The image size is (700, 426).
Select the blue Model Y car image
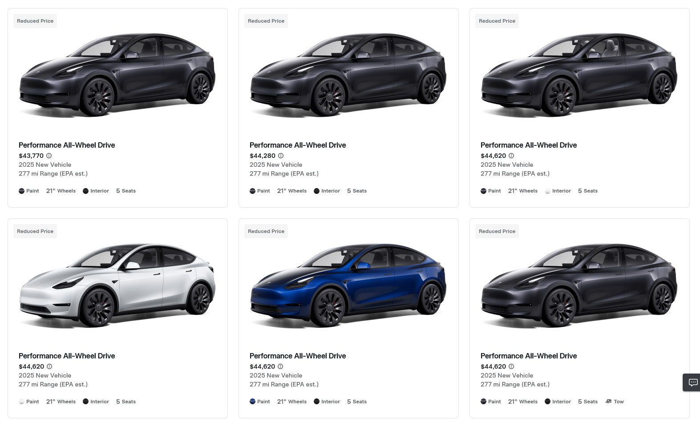click(x=348, y=285)
